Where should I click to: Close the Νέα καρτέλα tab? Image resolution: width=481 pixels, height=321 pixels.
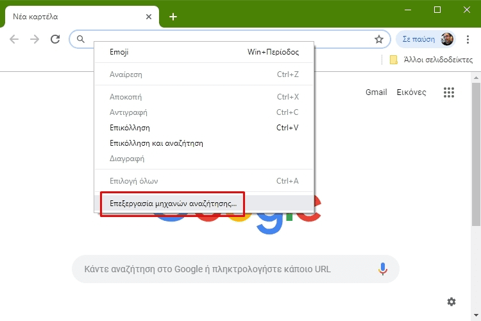(149, 17)
